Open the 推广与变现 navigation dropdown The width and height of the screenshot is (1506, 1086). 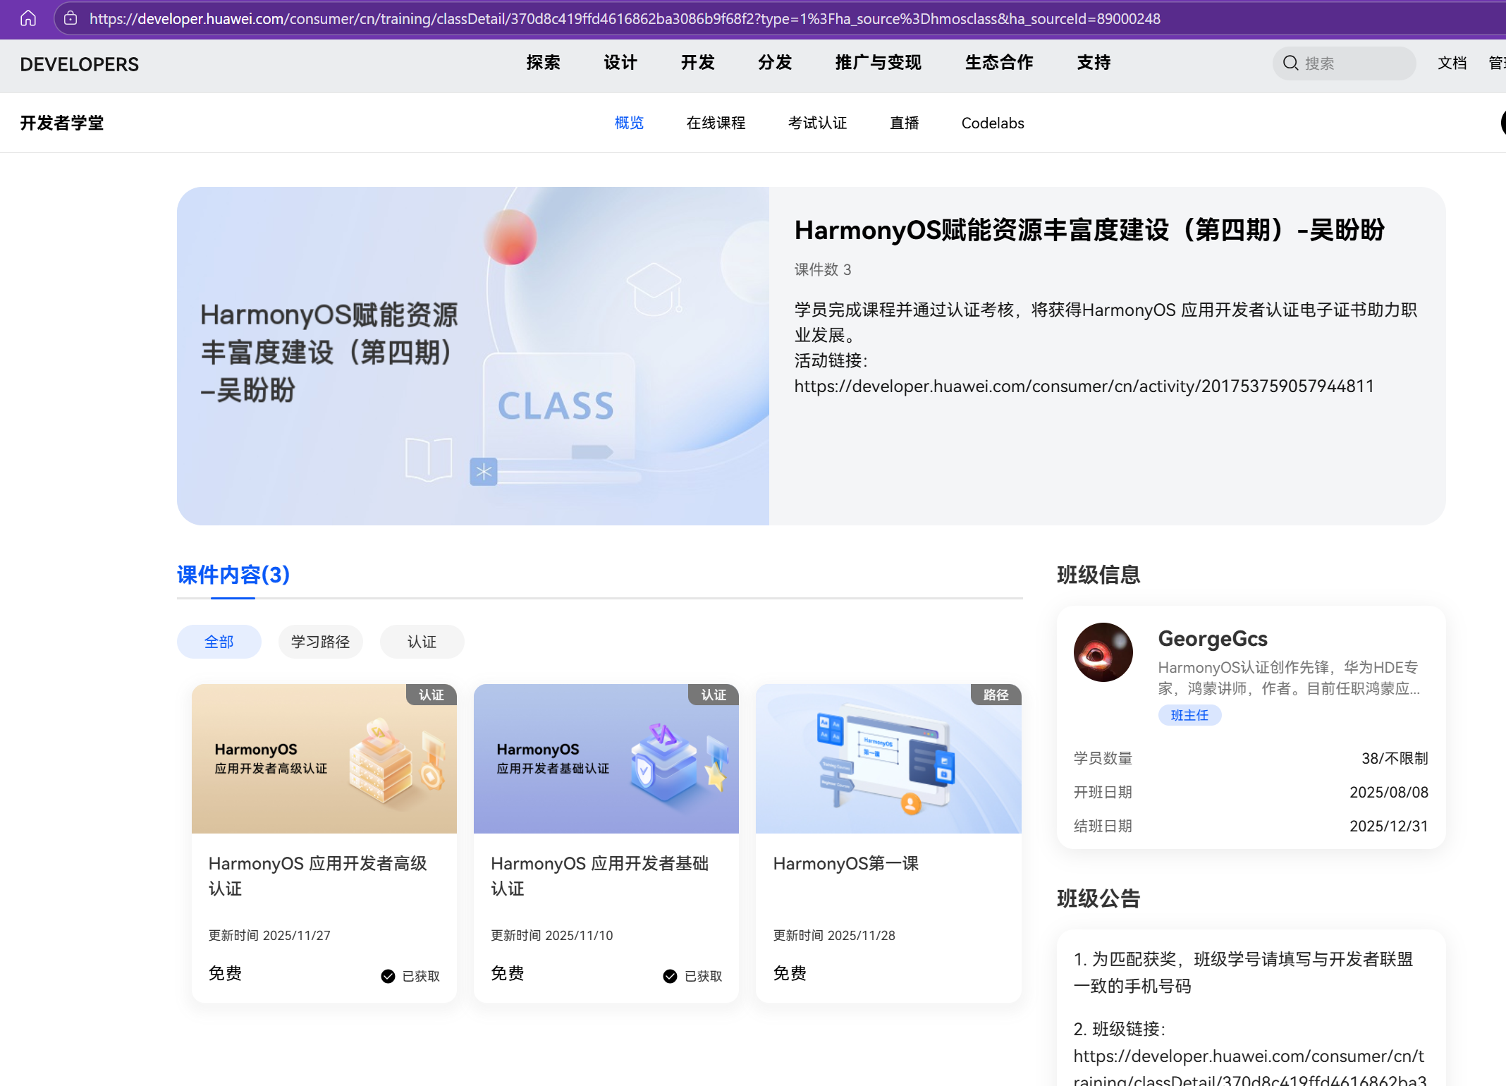click(x=877, y=63)
